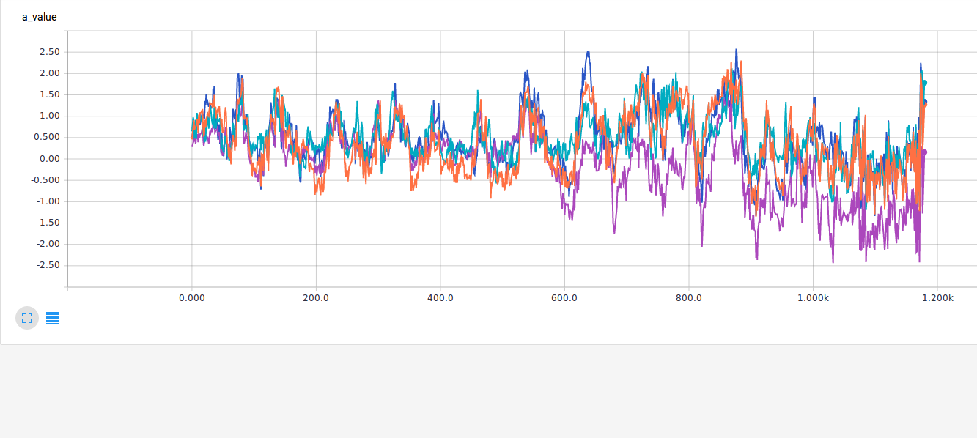
Task: Click the teal line's endpoint dot
Action: (x=925, y=83)
